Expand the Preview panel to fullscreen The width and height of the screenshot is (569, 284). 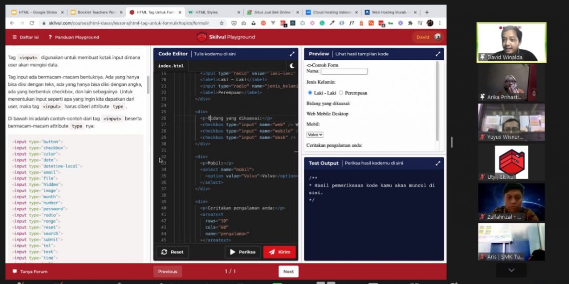coord(438,54)
